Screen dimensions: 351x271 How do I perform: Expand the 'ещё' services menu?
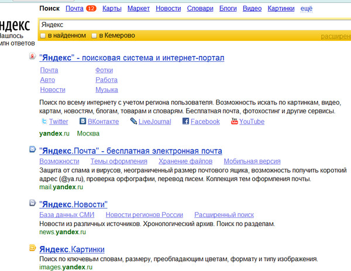point(306,9)
